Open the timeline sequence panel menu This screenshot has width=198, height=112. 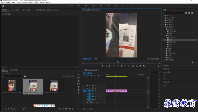click(99, 70)
